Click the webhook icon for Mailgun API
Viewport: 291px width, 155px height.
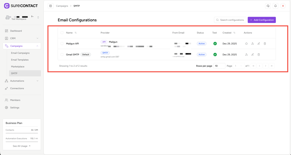252,43
